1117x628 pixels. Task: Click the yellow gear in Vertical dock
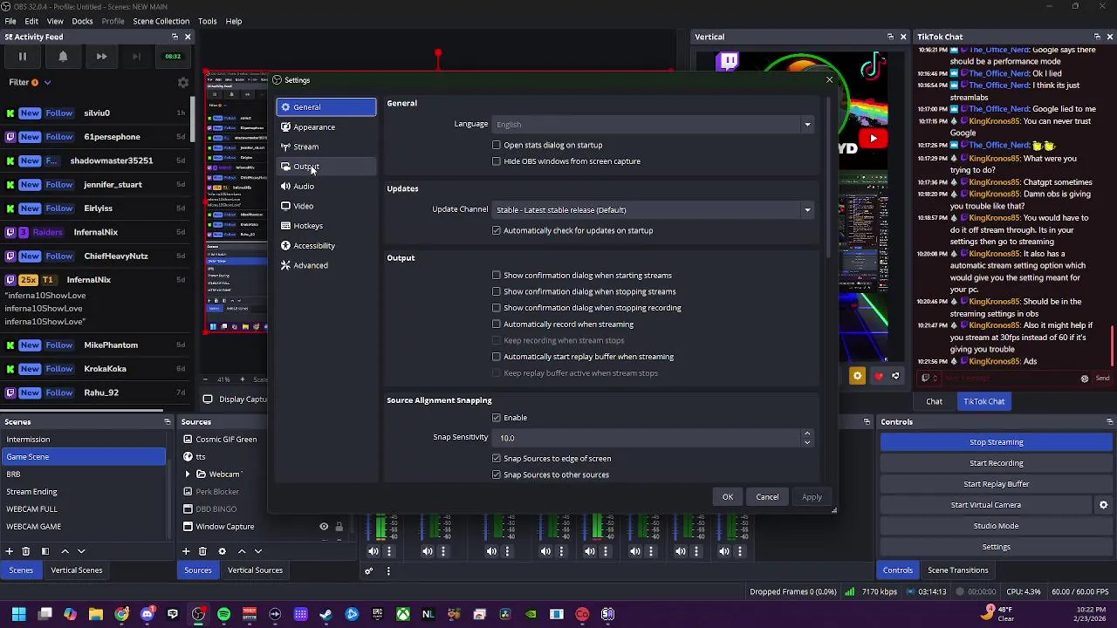click(857, 376)
